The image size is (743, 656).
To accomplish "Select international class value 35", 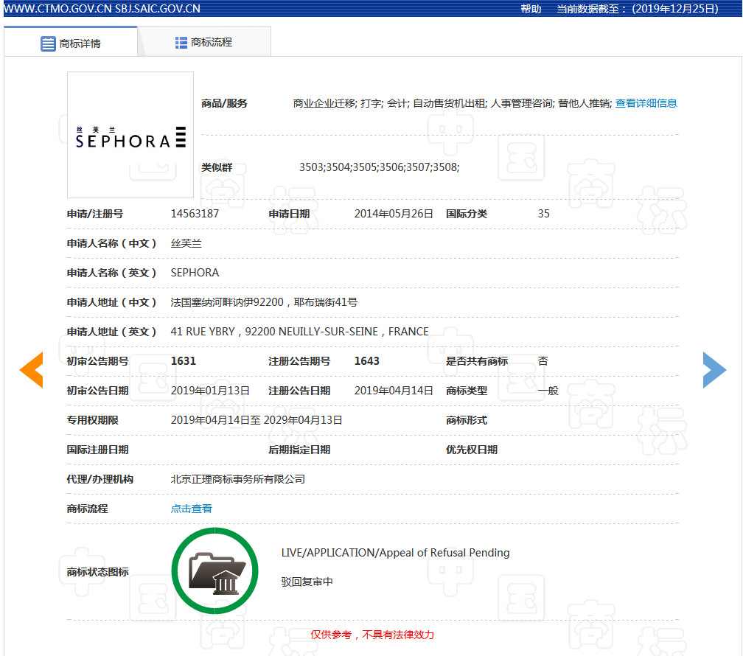I will tap(543, 214).
